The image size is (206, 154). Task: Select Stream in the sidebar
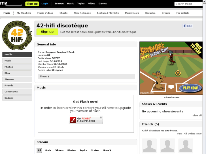point(17,79)
